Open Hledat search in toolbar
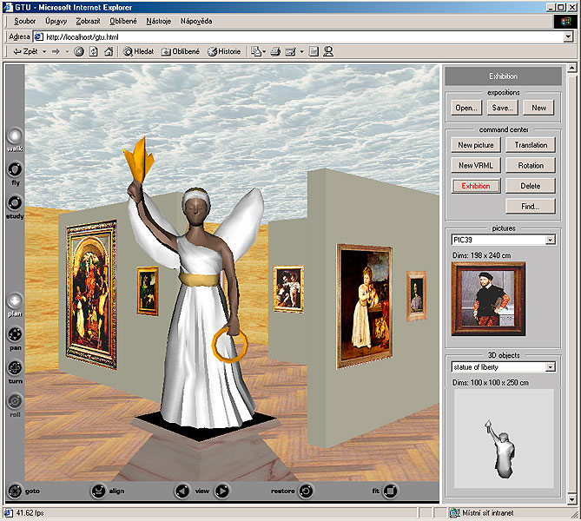Screen dimensions: 581x521 [x=138, y=51]
